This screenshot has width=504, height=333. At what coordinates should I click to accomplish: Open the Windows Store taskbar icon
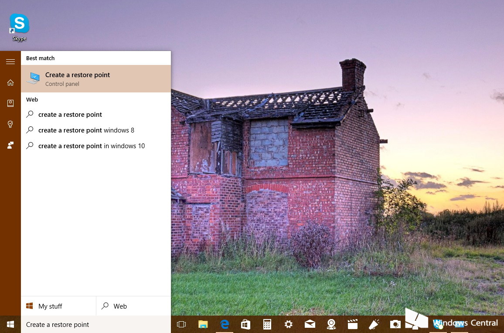point(246,324)
